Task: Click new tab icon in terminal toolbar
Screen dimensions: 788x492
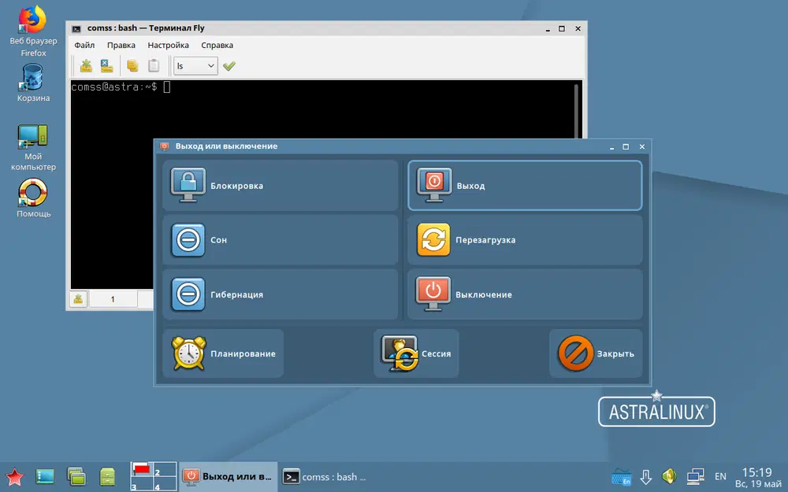Action: click(87, 66)
